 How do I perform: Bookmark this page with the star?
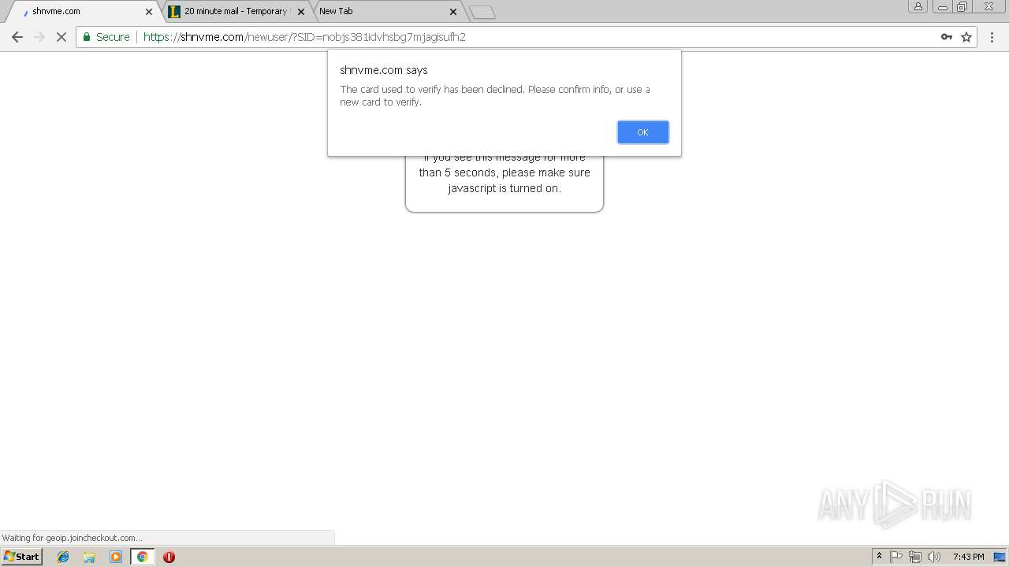(x=966, y=37)
